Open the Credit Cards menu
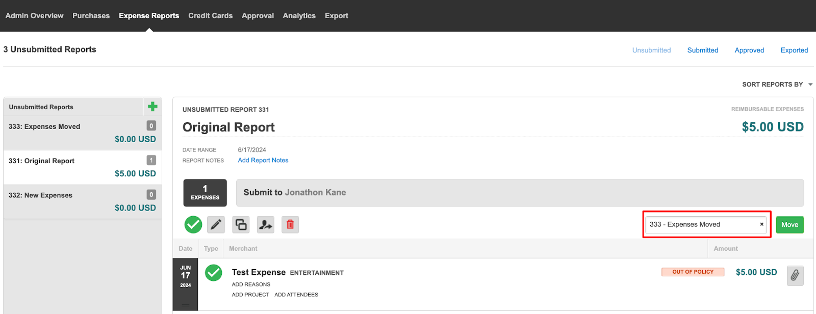 [210, 16]
